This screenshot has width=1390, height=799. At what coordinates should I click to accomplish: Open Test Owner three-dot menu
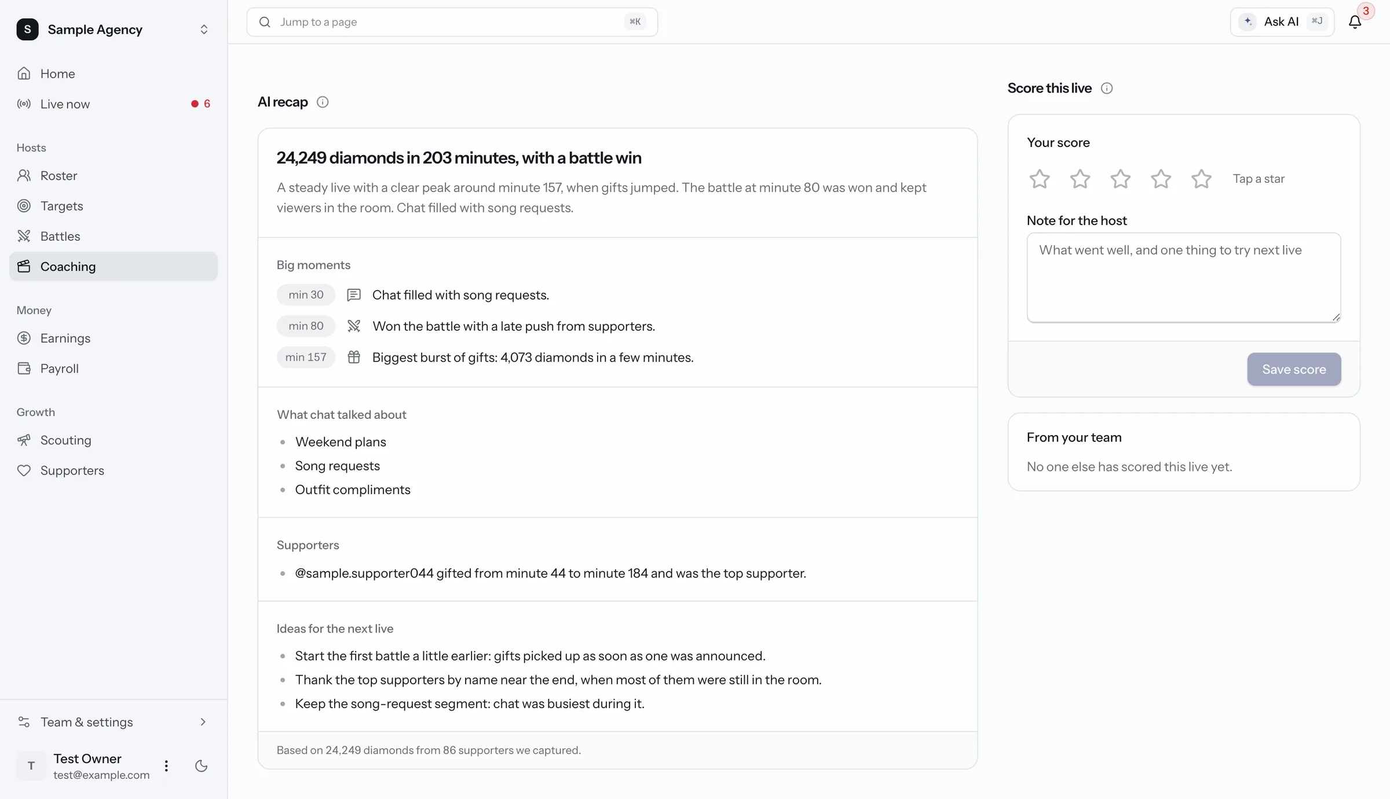(x=166, y=766)
